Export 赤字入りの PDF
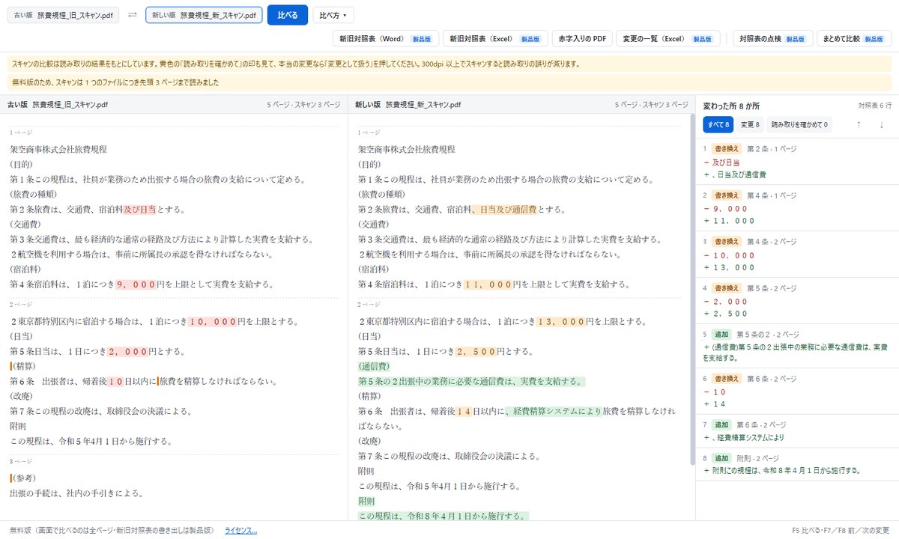 click(582, 38)
